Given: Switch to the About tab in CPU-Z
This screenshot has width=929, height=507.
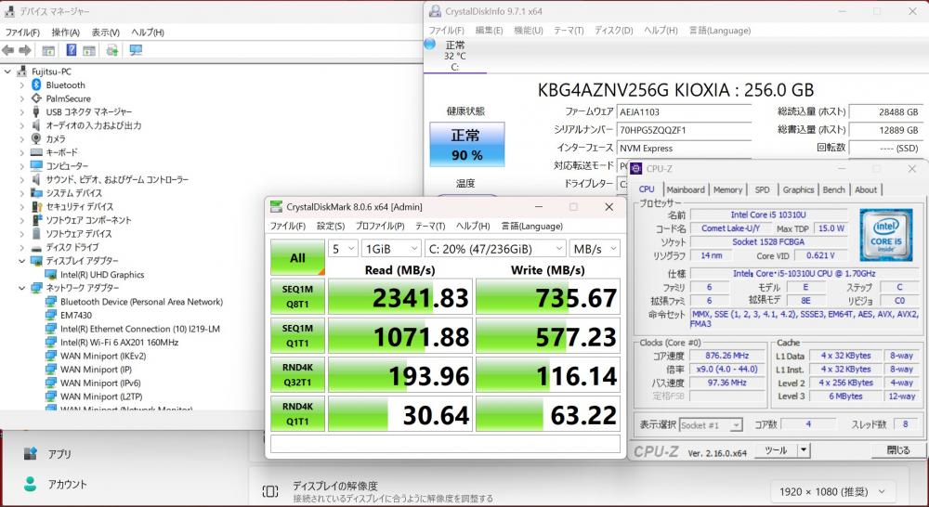Looking at the screenshot, I should tap(866, 189).
